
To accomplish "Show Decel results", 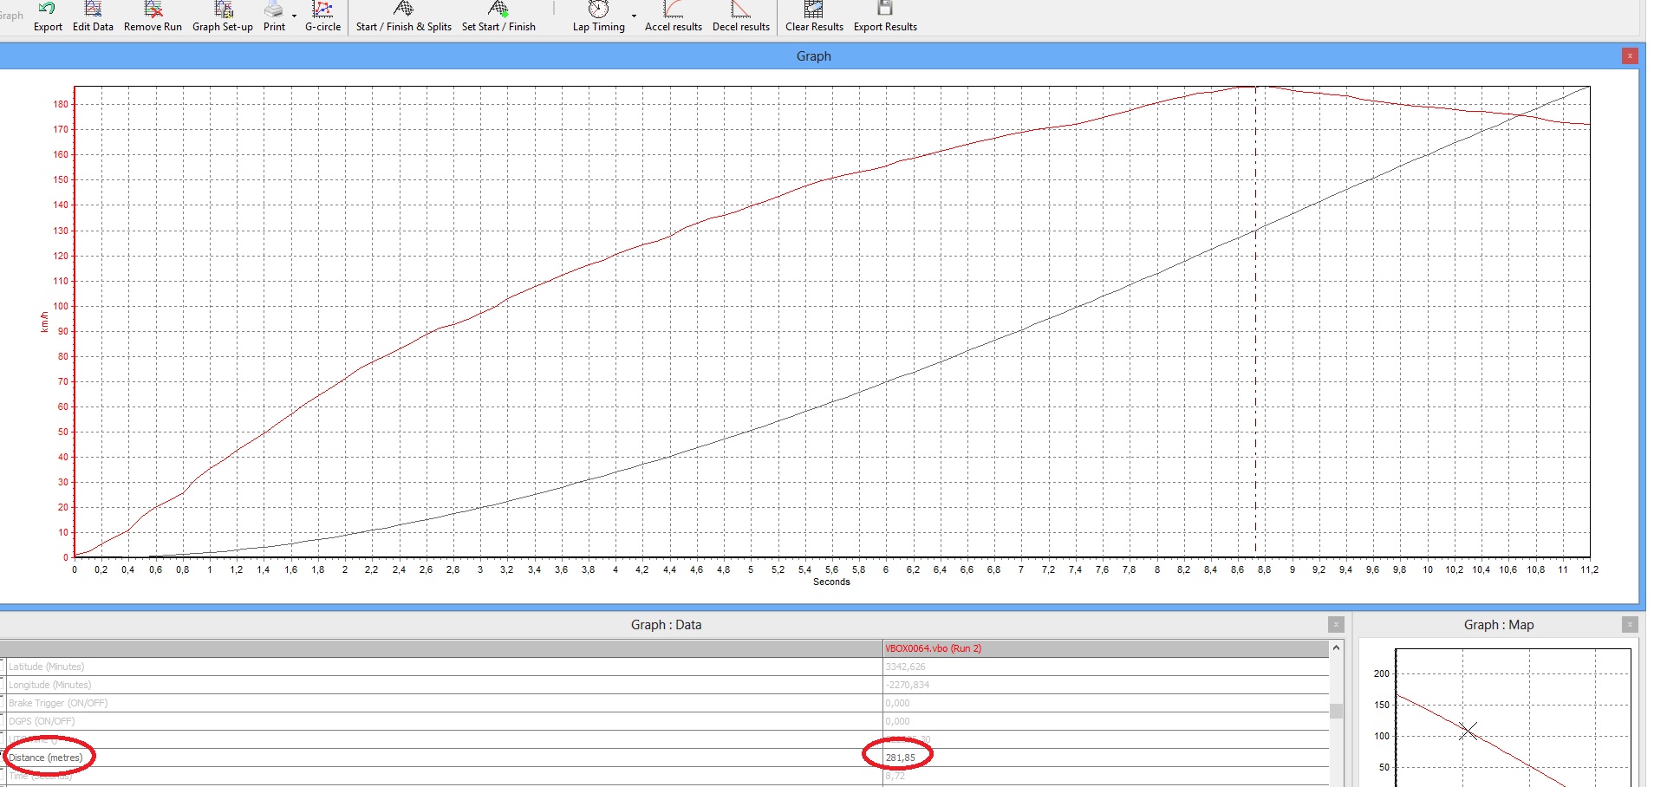I will coord(740,10).
